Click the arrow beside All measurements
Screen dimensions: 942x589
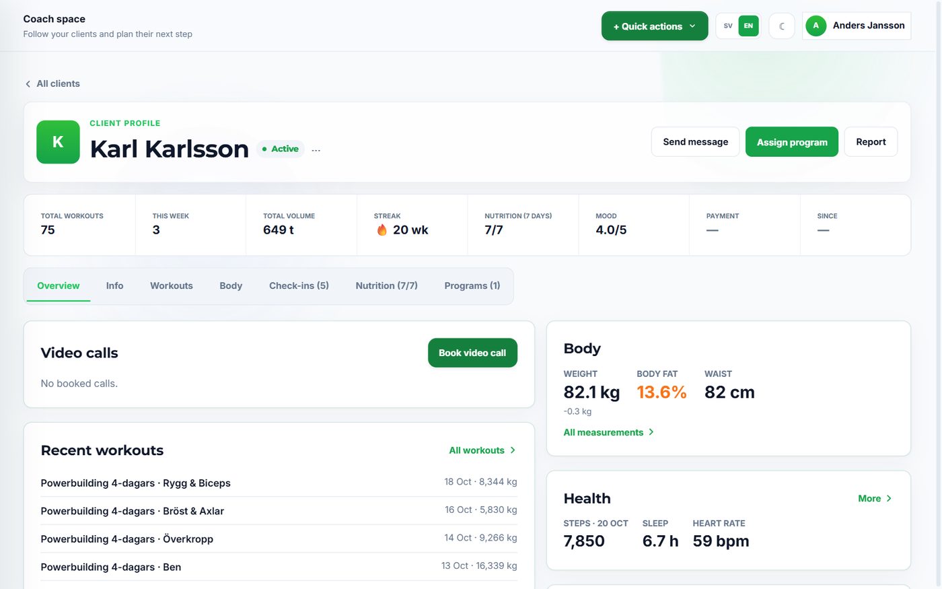(x=651, y=432)
